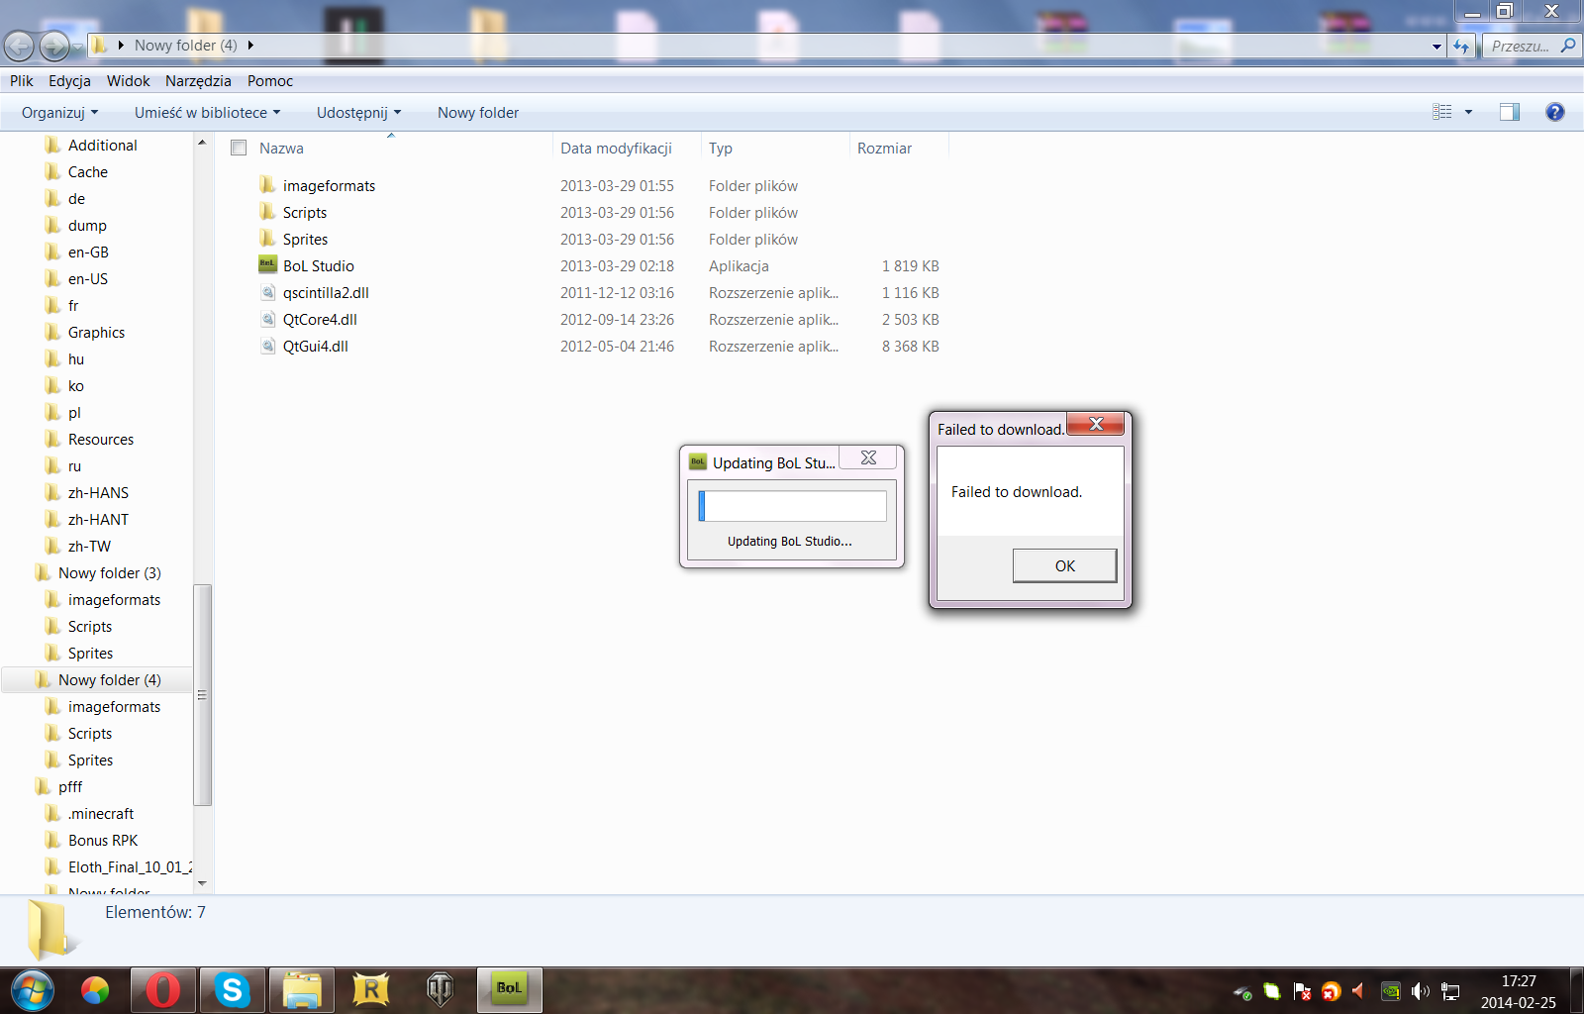This screenshot has width=1584, height=1014.
Task: Open the recent pages dropdown arrow
Action: click(x=77, y=47)
